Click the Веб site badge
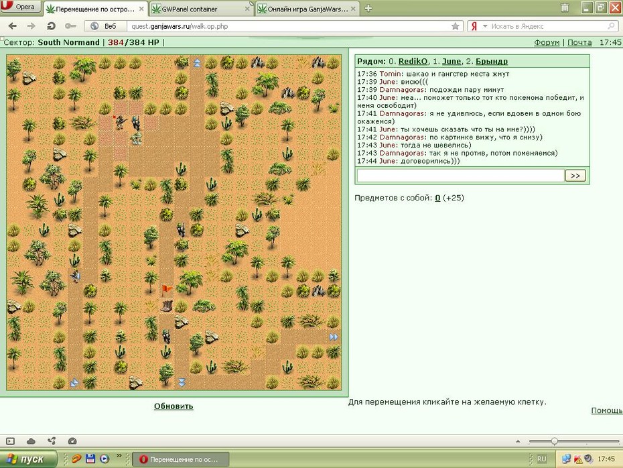Screen dimensions: 623x468 pyautogui.click(x=104, y=26)
